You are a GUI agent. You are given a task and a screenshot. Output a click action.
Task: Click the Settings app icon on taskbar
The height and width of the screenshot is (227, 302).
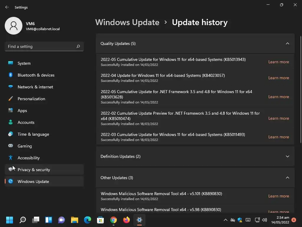pyautogui.click(x=139, y=220)
